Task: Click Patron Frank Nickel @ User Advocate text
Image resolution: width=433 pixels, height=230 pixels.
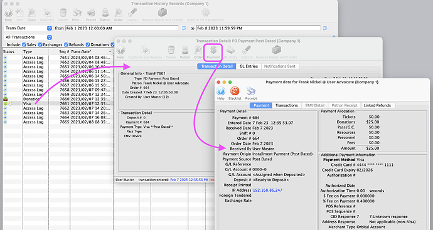Action: [166, 83]
